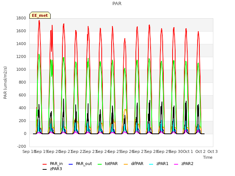Click the cyan zPAR1 legend color marker
Viewport: 235px width, 176px height.
click(151, 164)
